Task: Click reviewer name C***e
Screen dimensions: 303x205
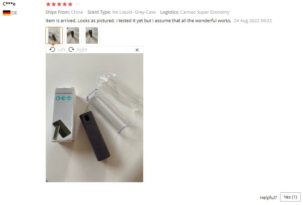Action: click(9, 4)
